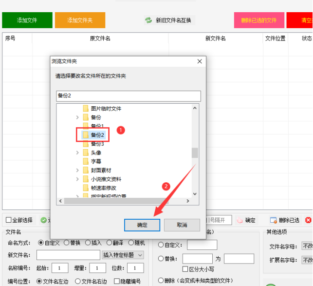The image size is (313, 286).
Task: Click the extension 自定义 text field
Action: click(x=202, y=245)
